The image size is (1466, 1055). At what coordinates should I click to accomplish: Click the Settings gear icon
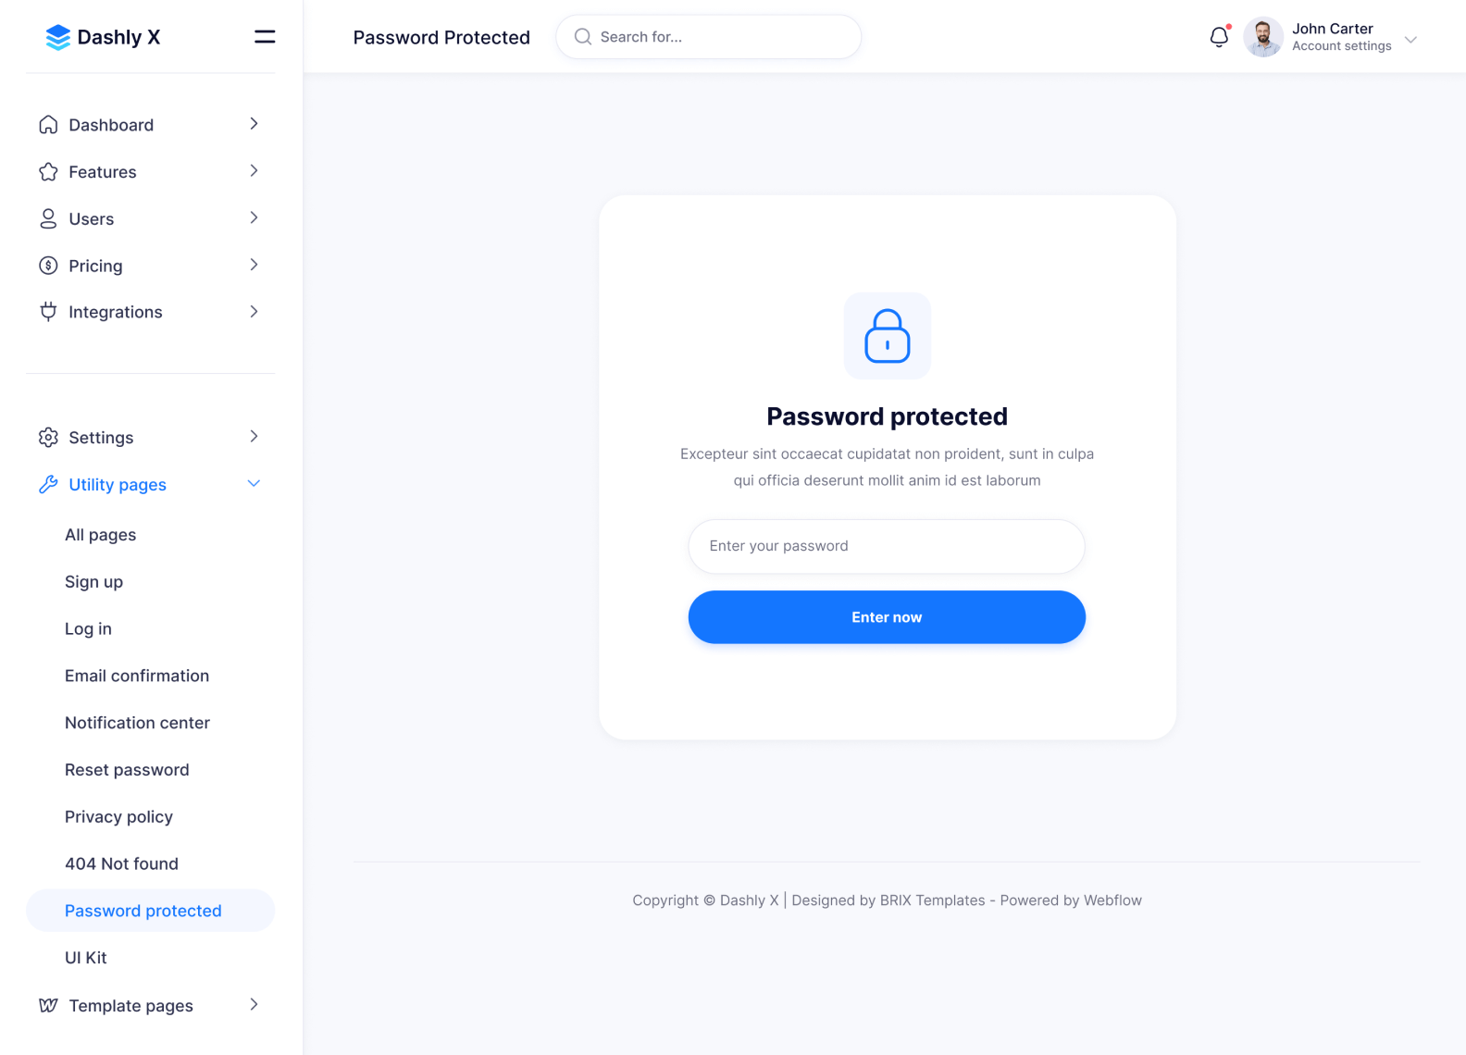tap(48, 437)
